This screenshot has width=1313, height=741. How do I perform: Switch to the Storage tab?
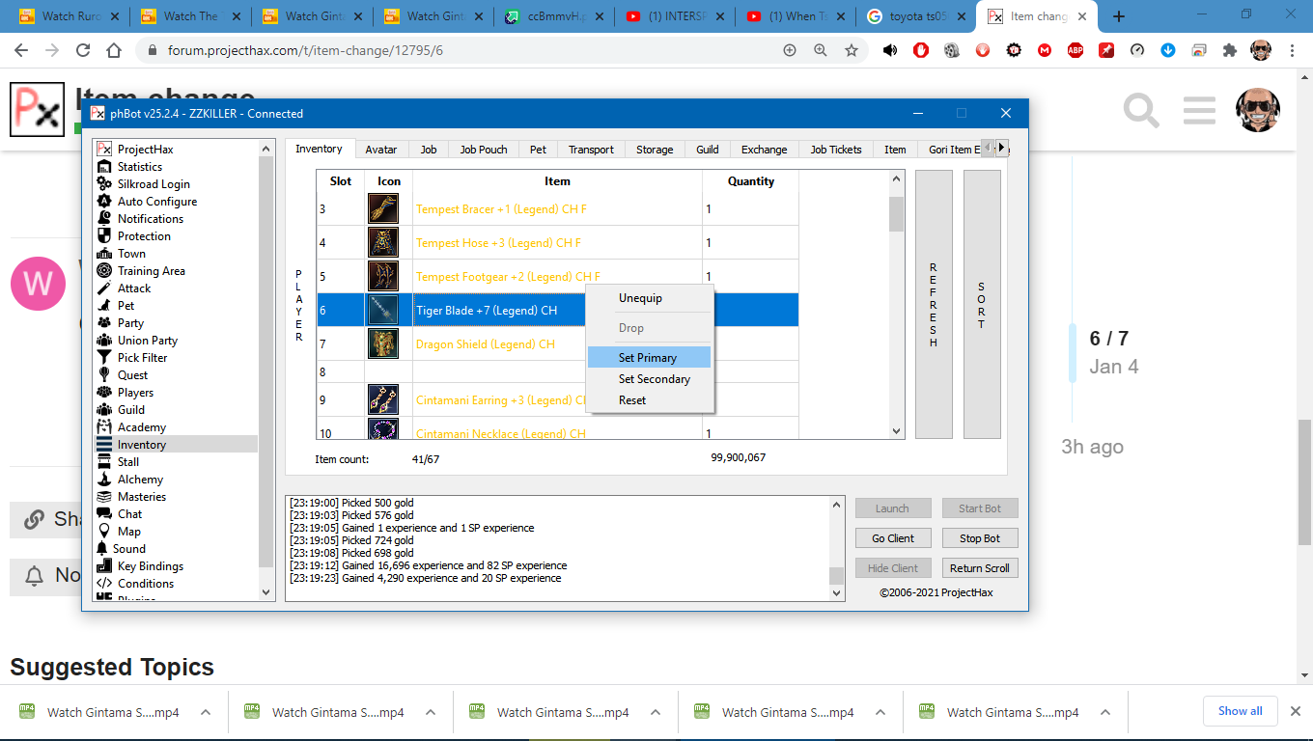point(654,150)
